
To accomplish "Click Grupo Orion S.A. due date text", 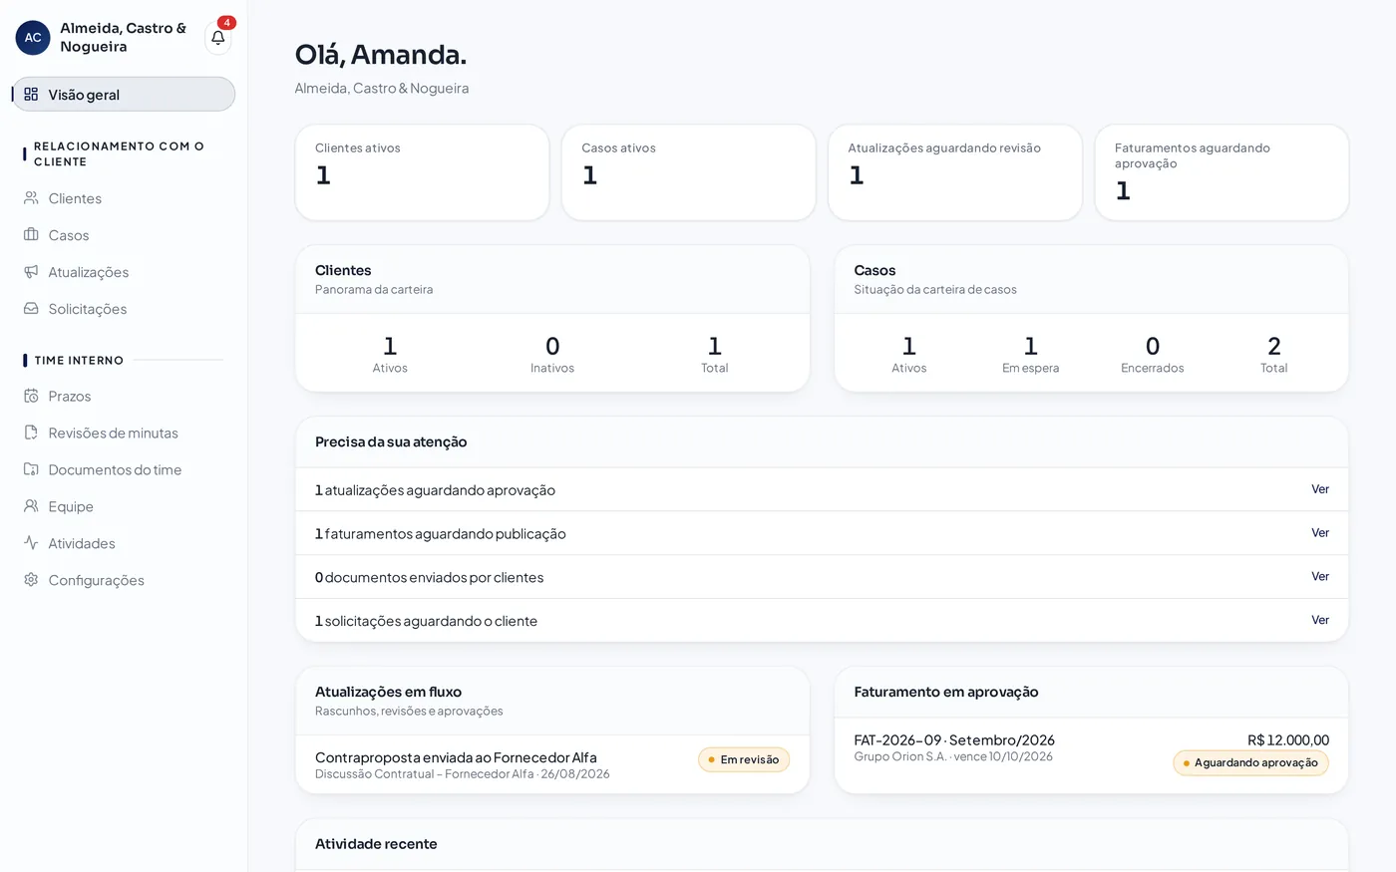I will 953,756.
